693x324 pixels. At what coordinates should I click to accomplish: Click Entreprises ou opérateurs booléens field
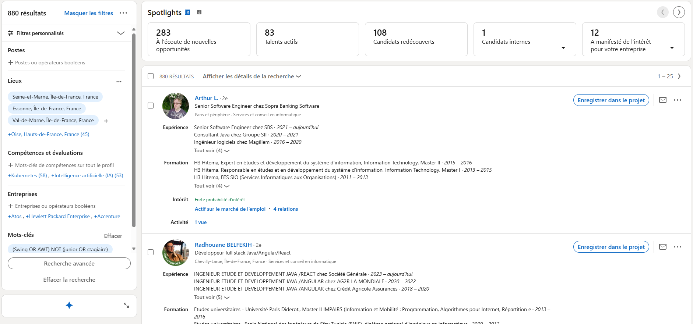(55, 206)
